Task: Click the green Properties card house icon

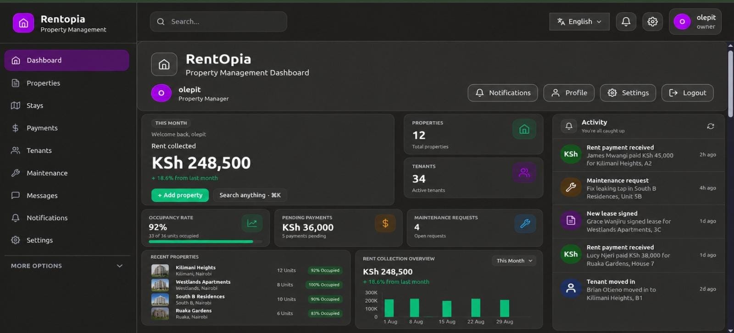Action: coord(524,130)
